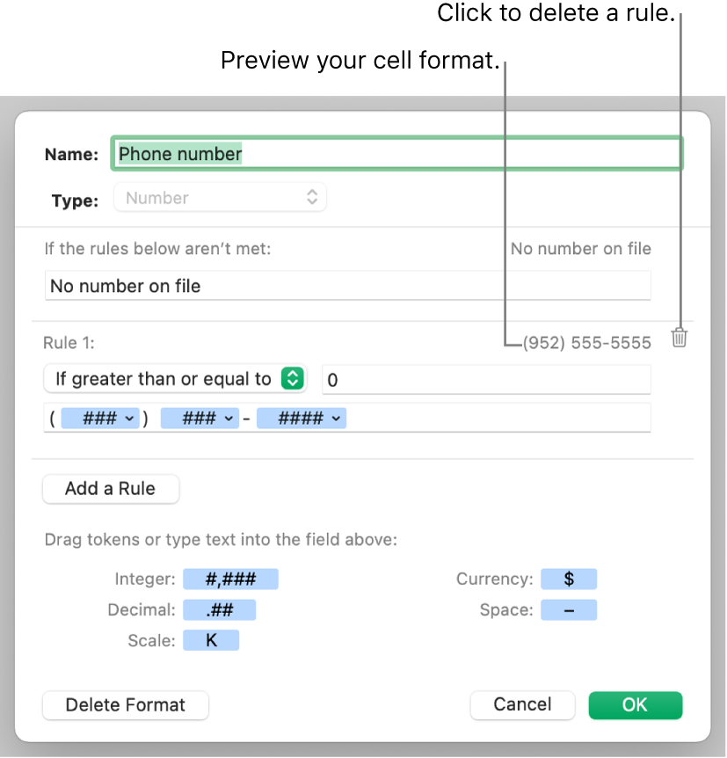Click the up-down arrows on the Type selector
This screenshot has height=758, width=727.
point(312,197)
